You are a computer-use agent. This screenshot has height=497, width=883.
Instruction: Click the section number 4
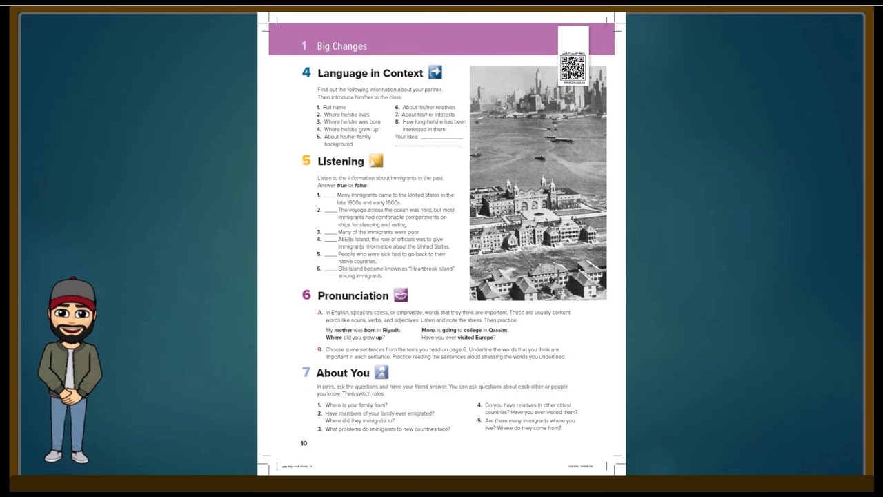tap(306, 72)
